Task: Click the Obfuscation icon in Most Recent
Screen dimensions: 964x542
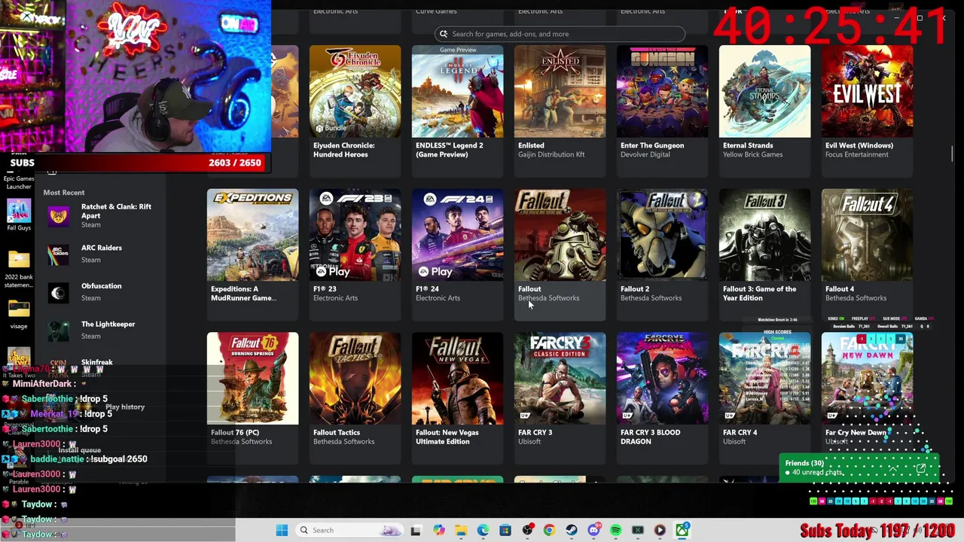Action: [59, 293]
